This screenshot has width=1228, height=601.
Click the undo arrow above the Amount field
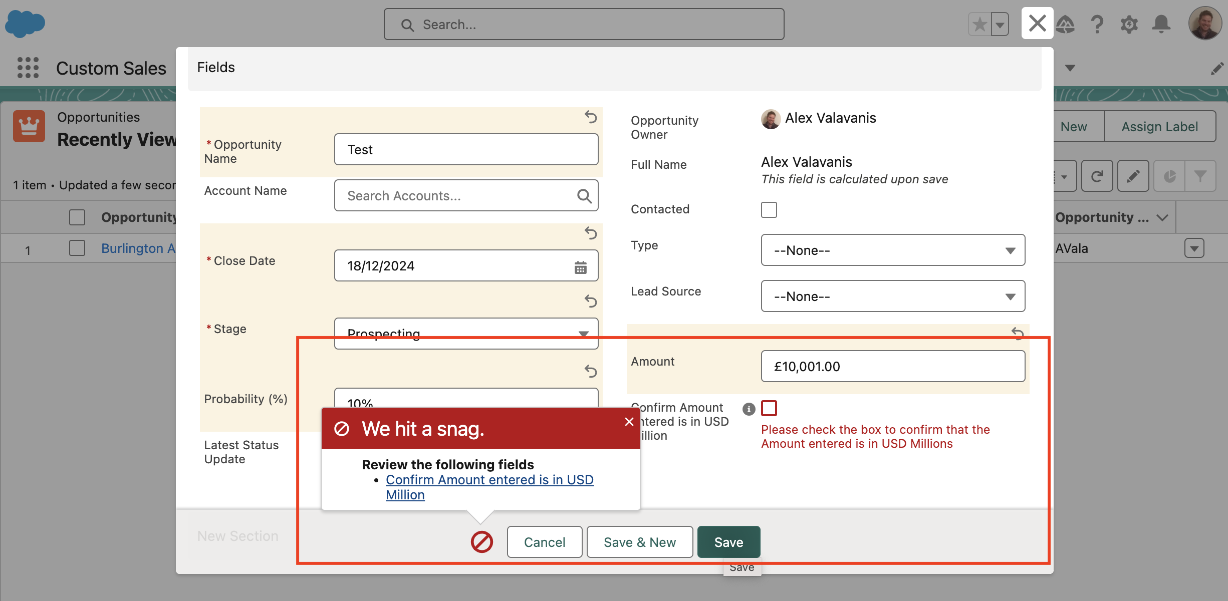[1017, 333]
